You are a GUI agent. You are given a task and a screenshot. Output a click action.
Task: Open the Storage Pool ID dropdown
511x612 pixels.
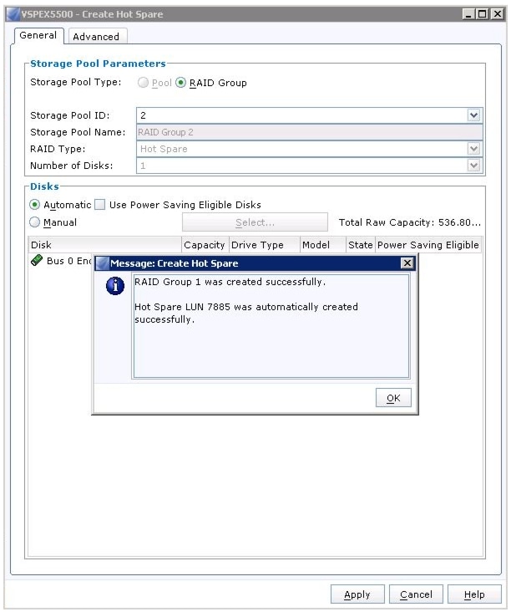[473, 115]
